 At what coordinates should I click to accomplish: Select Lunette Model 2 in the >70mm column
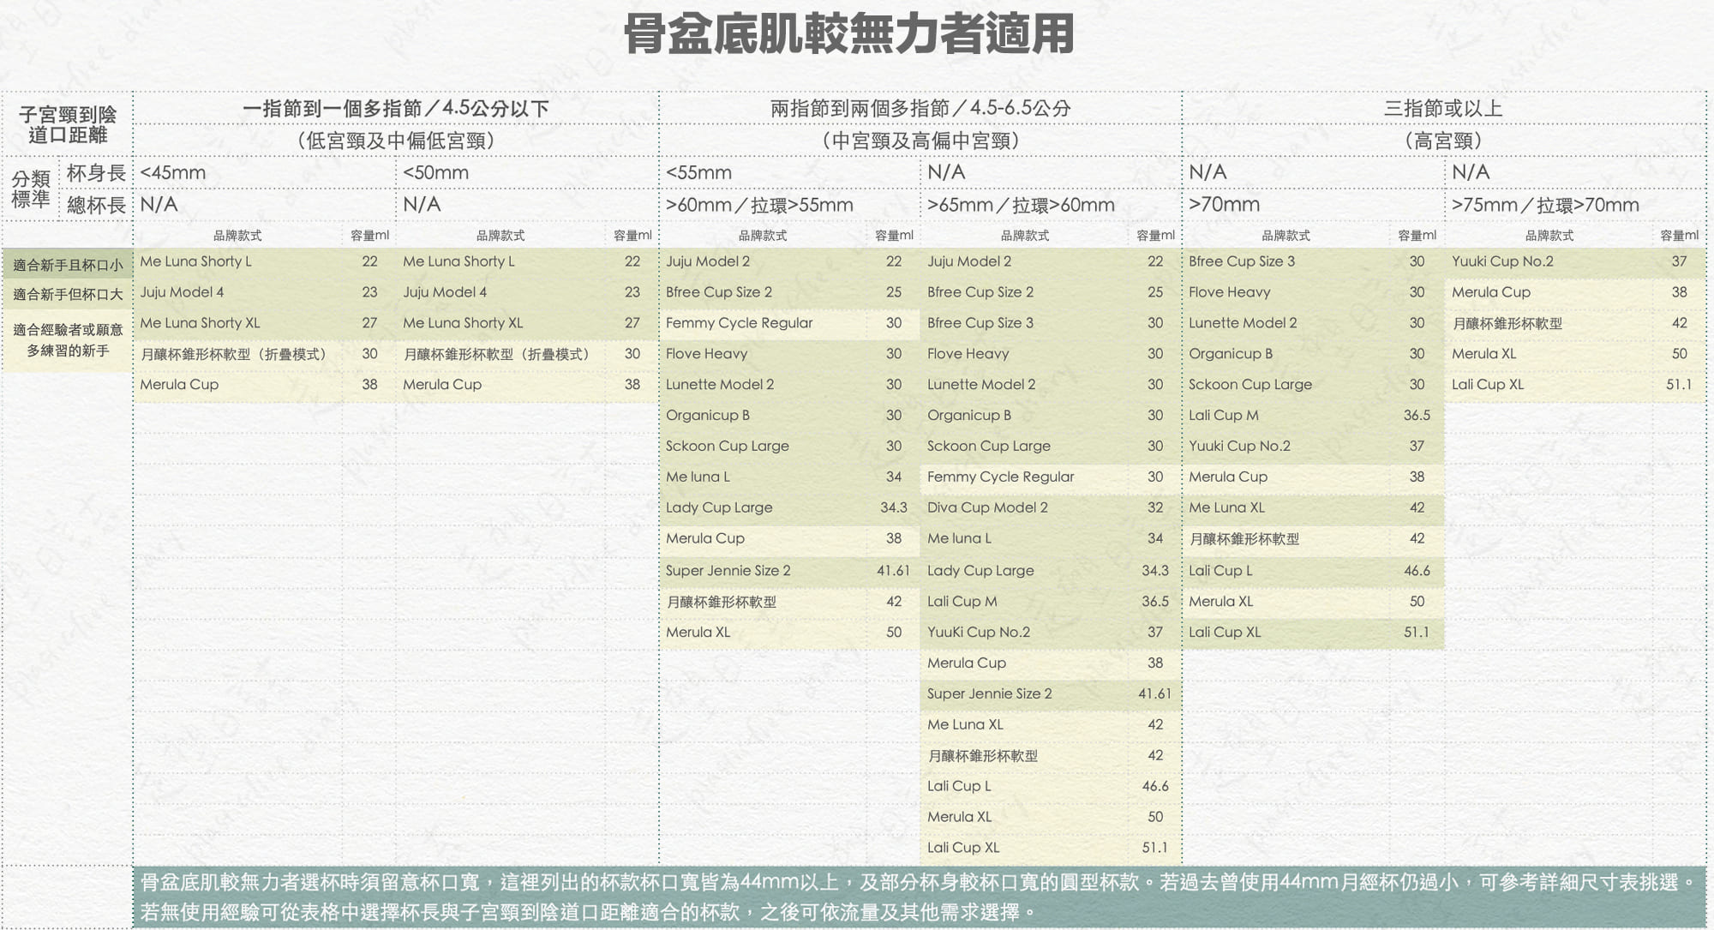[1243, 323]
